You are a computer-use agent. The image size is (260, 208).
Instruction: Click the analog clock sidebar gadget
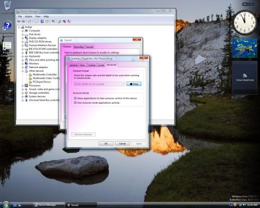(245, 22)
